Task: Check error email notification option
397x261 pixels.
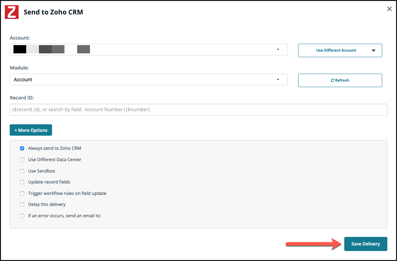Action: coord(22,216)
